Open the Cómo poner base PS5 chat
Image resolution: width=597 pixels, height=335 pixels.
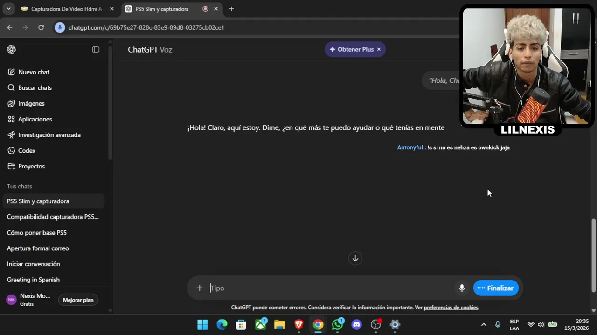(x=54, y=233)
